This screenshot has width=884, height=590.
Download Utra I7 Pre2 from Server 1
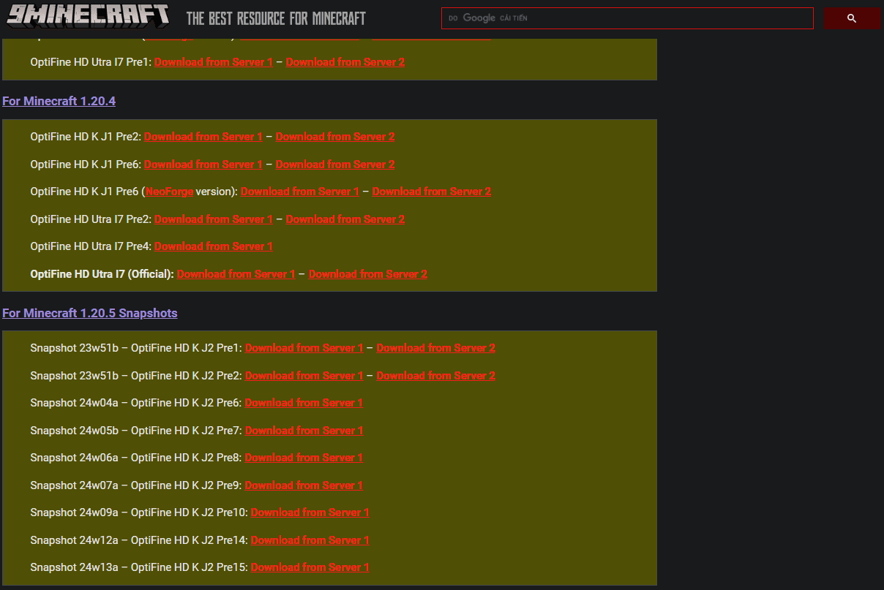point(214,219)
